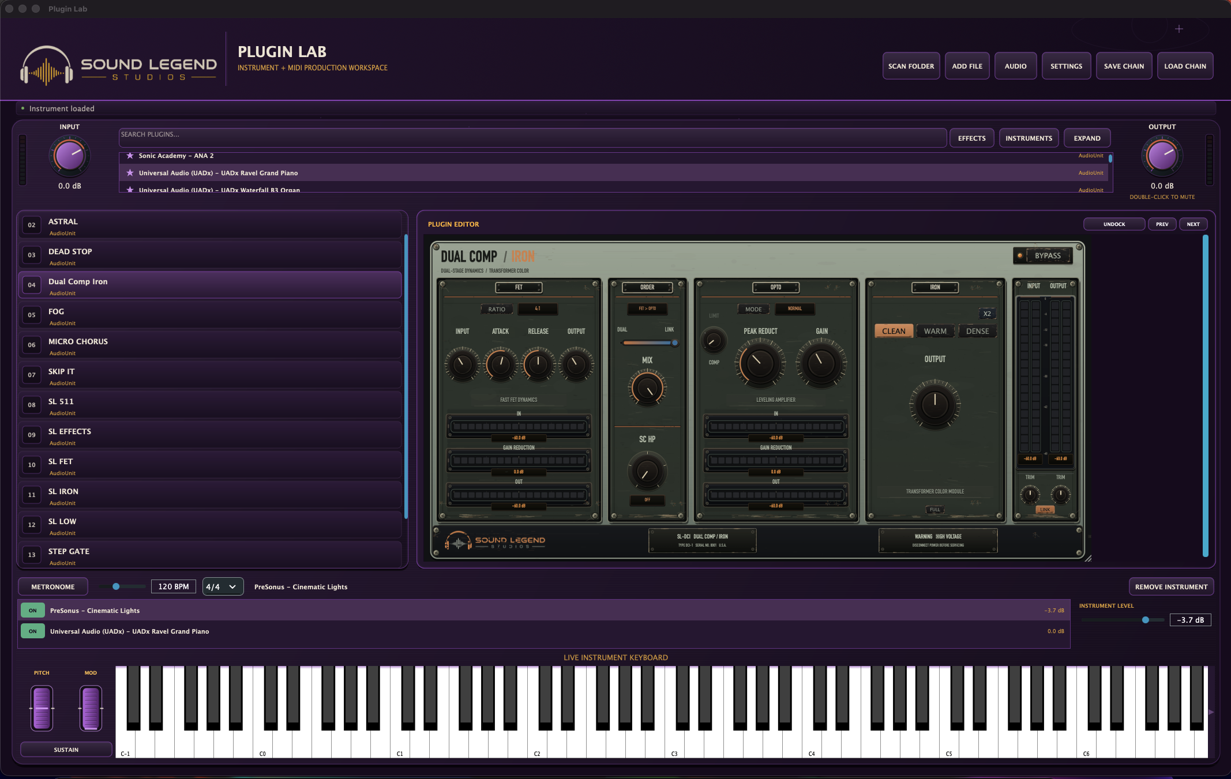1231x779 pixels.
Task: Toggle the SUSTAIN pedal button
Action: click(66, 750)
